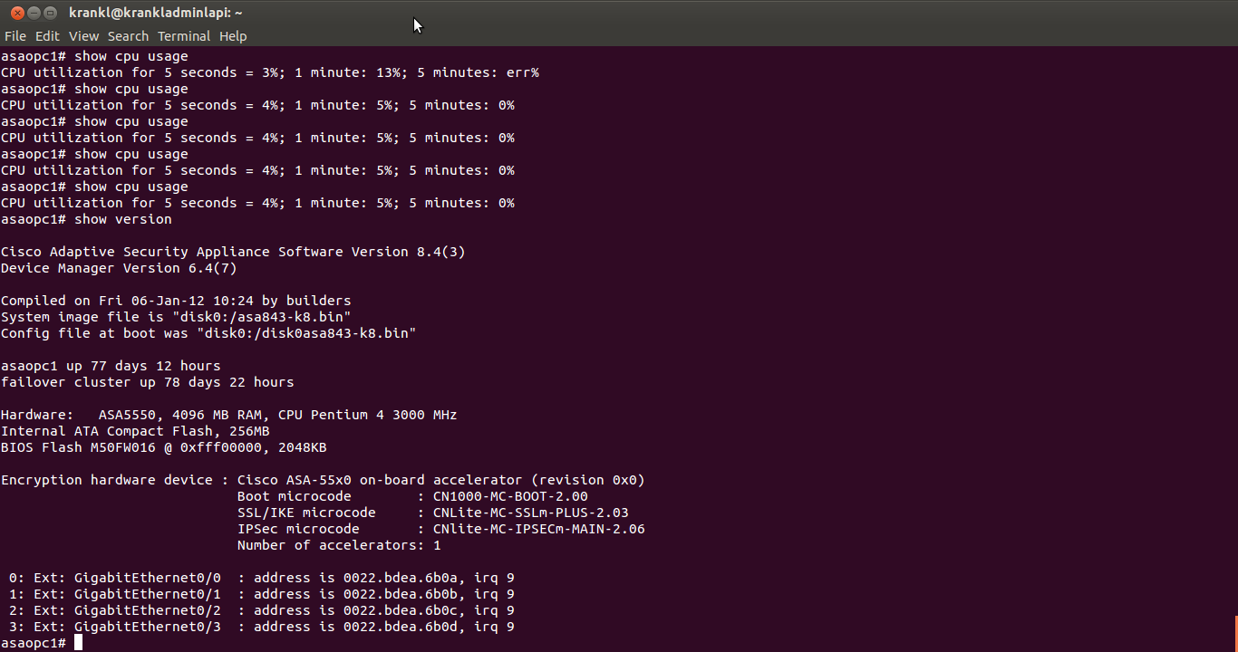
Task: Click the GigabitEthernet0/2 interface line
Action: coord(262,610)
